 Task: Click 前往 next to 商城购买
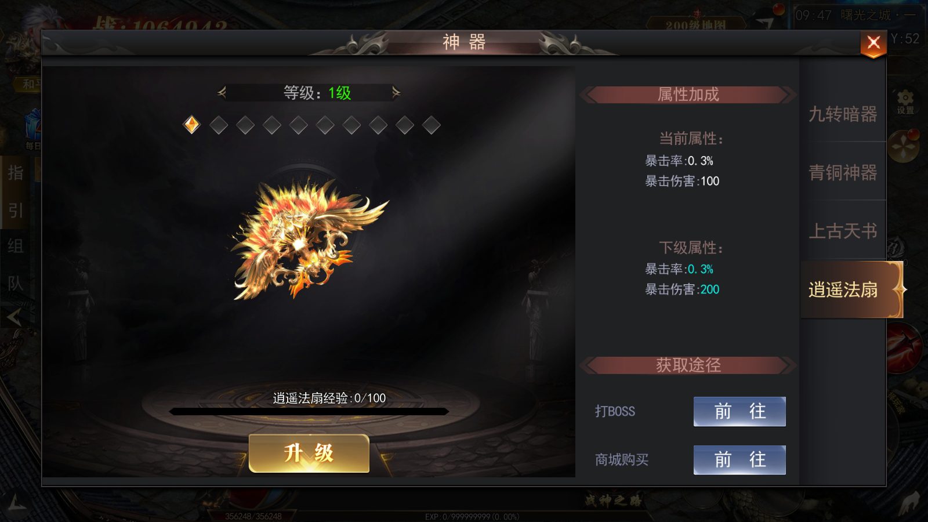739,460
